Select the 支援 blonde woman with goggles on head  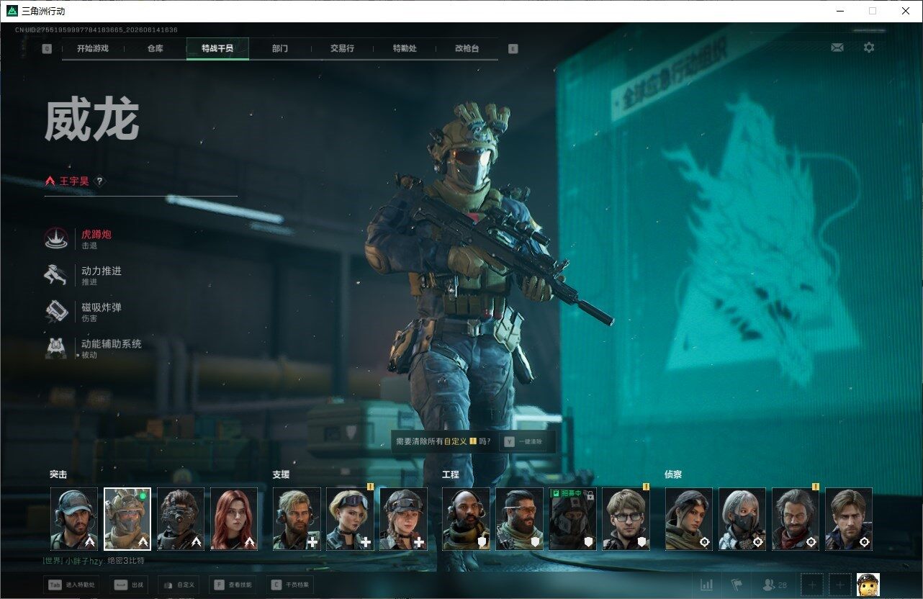point(350,519)
